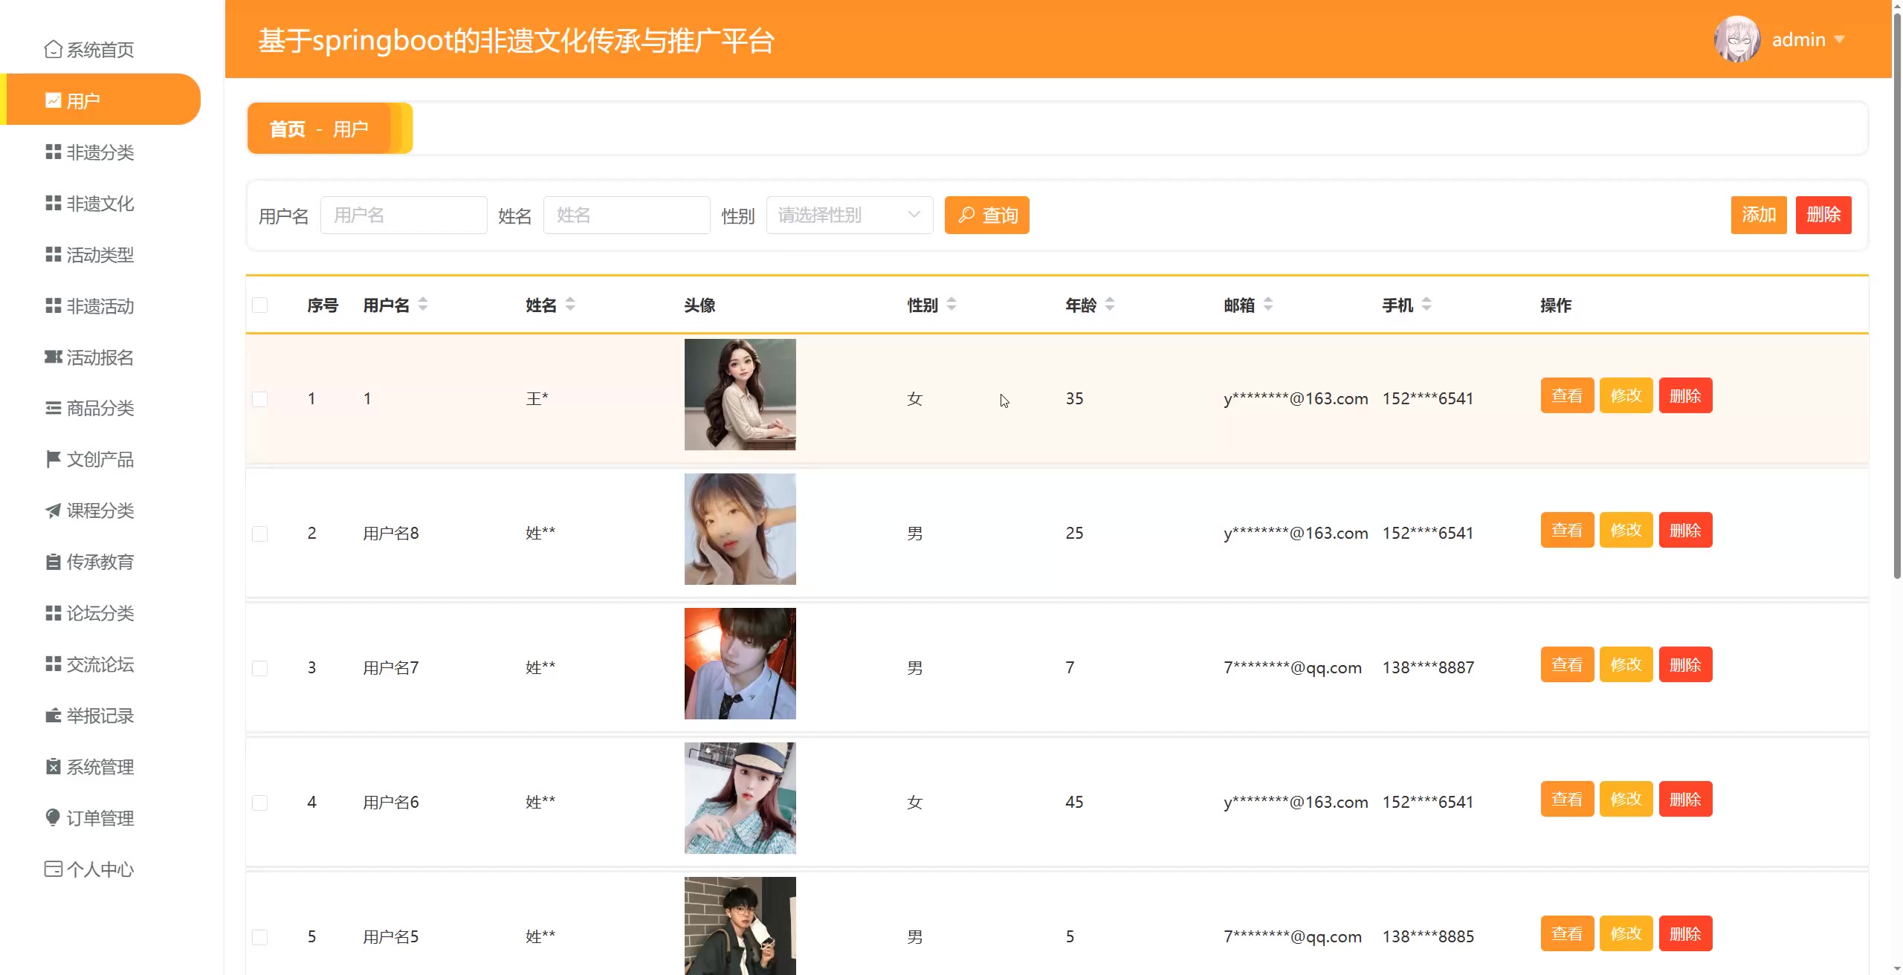
Task: Click the admin avatar picture
Action: tap(1736, 39)
